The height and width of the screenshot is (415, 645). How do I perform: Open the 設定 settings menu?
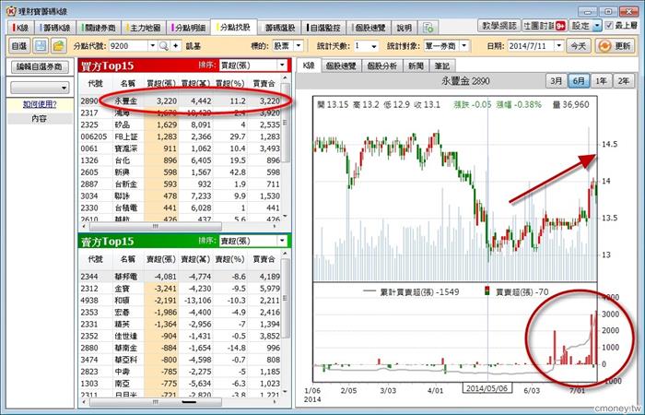562,25
